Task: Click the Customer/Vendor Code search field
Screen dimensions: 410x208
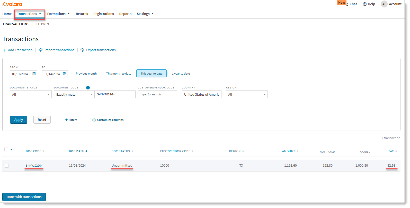Action: (x=157, y=95)
